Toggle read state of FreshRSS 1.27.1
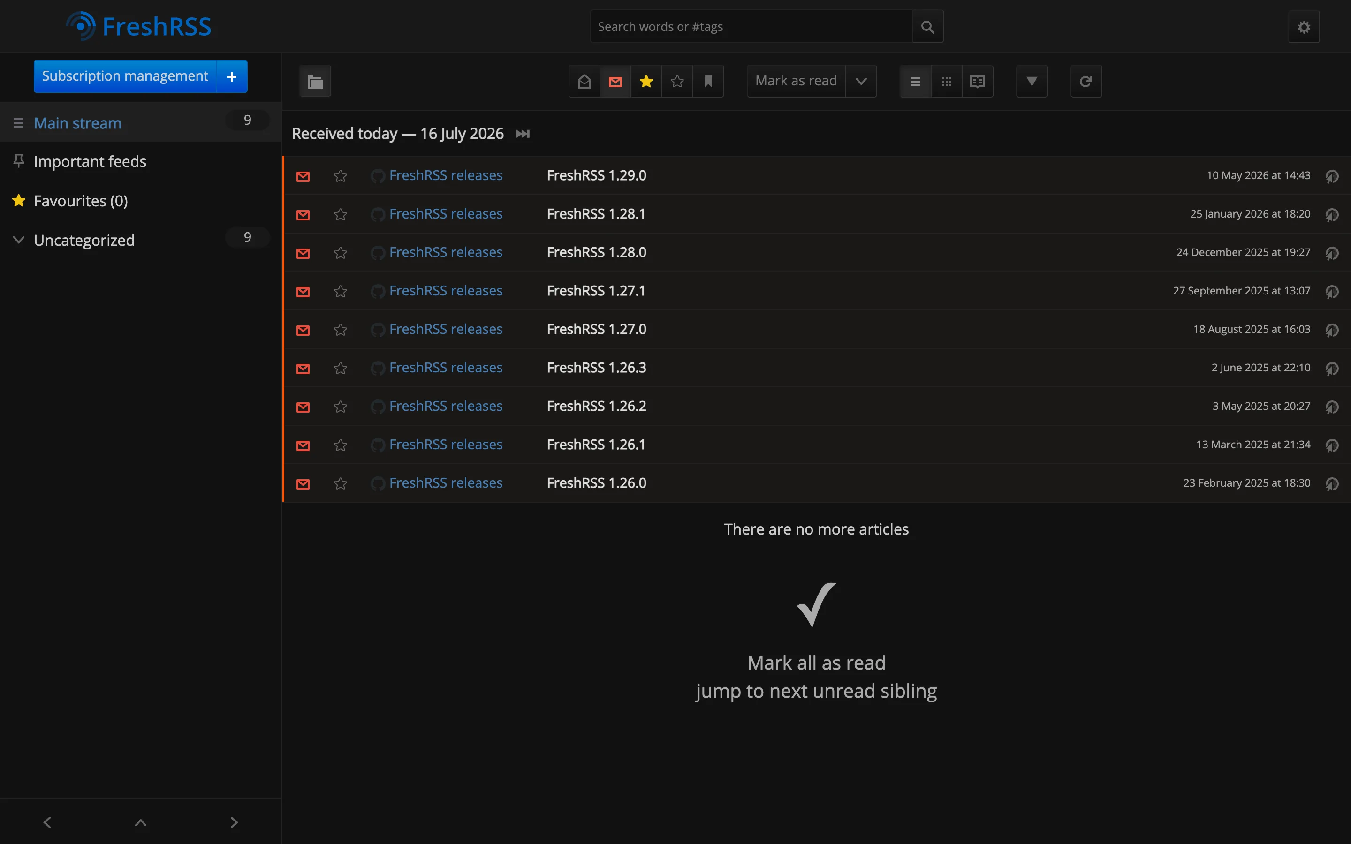 point(303,291)
